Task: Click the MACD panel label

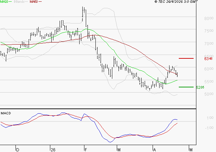Action: click(x=6, y=113)
